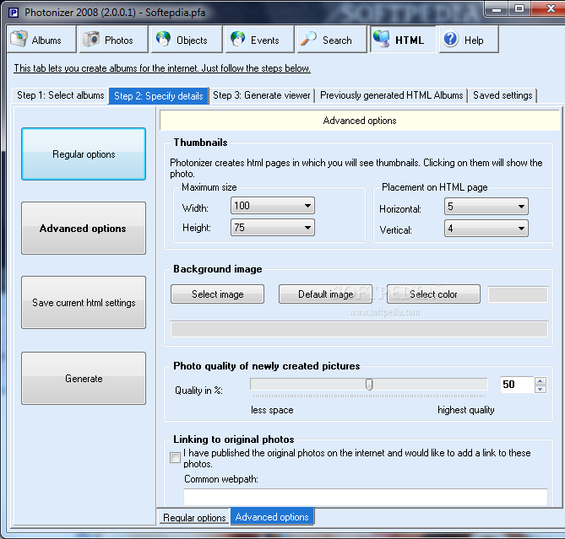The width and height of the screenshot is (565, 539).
Task: Click the tab description intro text link
Action: [162, 68]
